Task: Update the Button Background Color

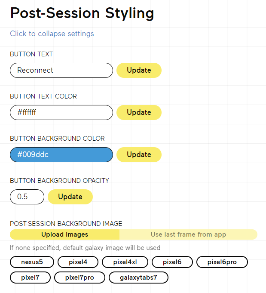Action: (x=139, y=155)
